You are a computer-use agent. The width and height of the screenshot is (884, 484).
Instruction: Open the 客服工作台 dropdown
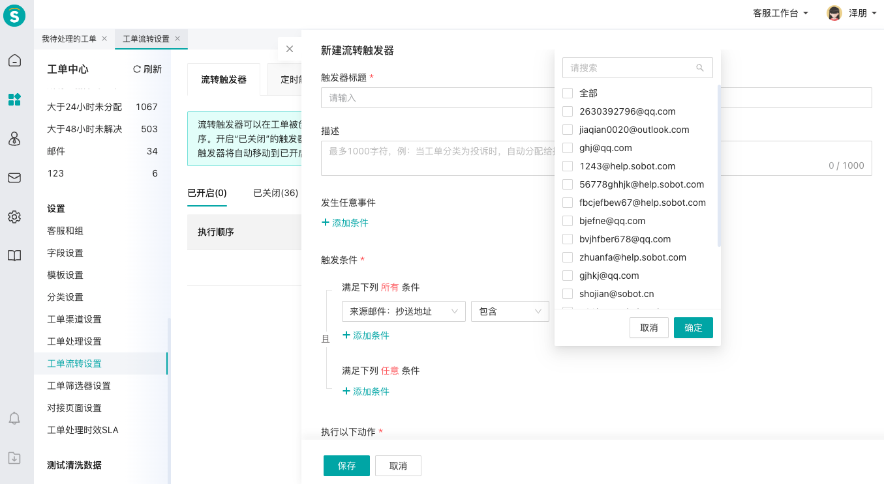(x=780, y=13)
